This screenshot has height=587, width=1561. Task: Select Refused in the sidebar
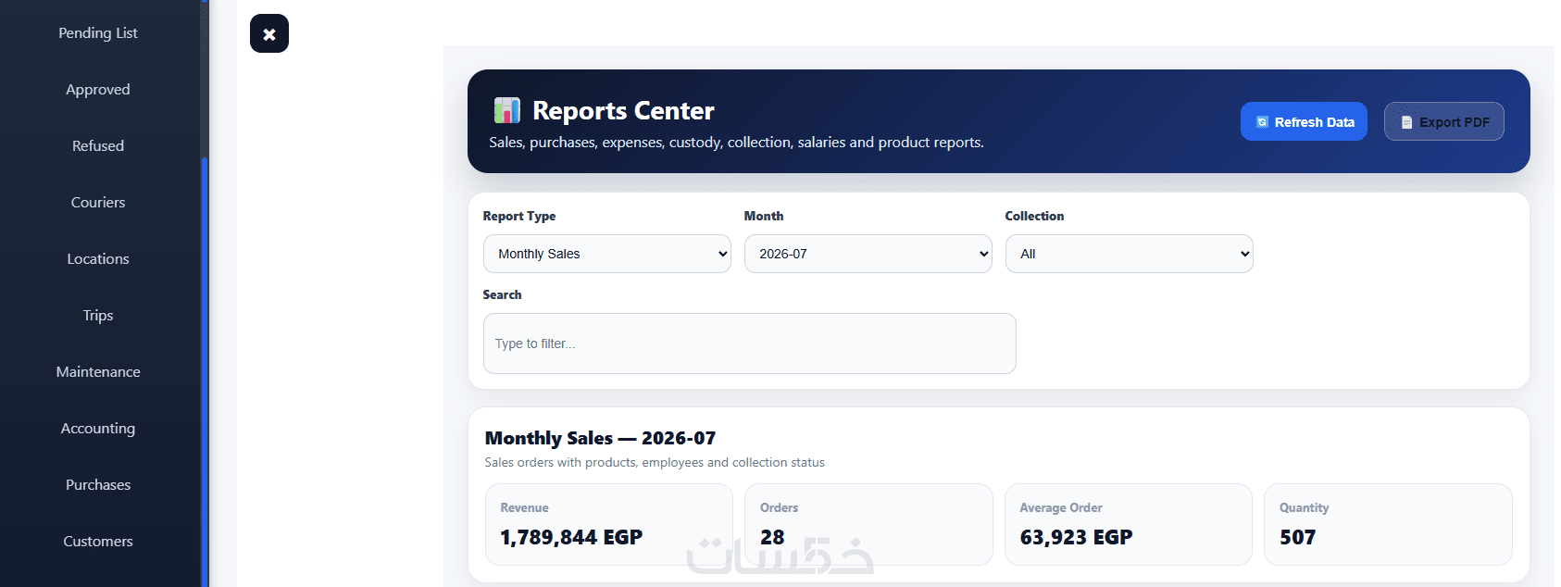click(x=98, y=145)
